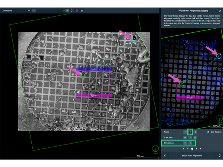This screenshot has height=167, width=223.
Task: Select the blue Electron label bar
Action: coord(94,69)
